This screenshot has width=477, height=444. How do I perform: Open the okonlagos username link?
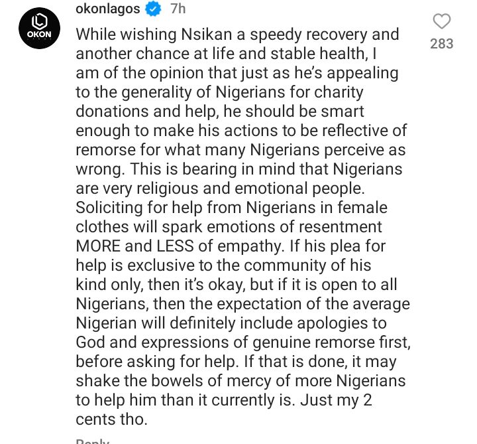[108, 9]
